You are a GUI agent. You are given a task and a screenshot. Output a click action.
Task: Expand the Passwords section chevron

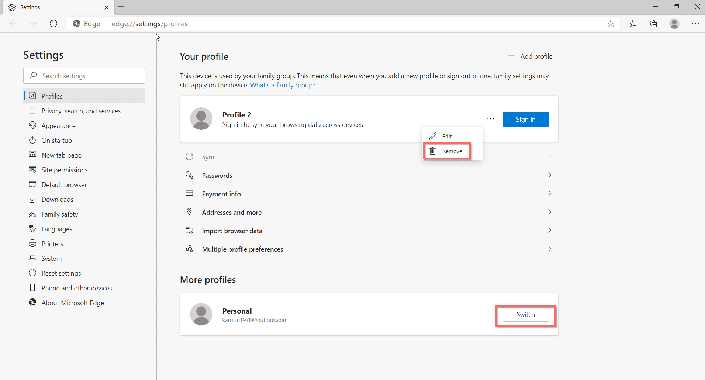[x=549, y=175]
